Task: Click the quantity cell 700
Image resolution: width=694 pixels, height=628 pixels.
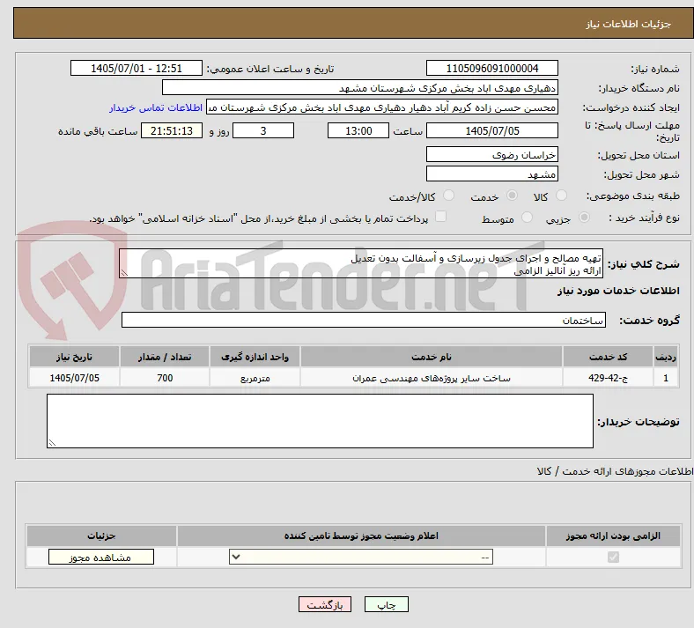Action: pos(164,378)
